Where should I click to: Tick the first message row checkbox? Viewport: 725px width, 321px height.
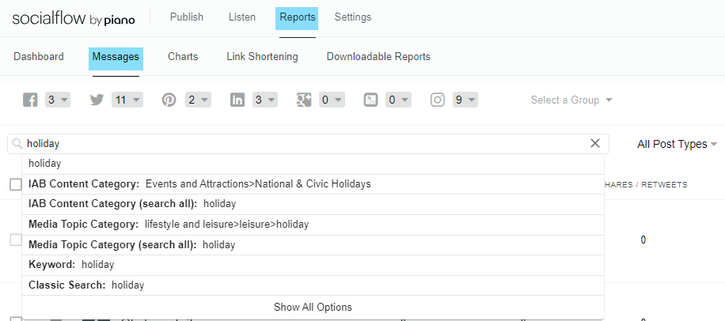16,240
